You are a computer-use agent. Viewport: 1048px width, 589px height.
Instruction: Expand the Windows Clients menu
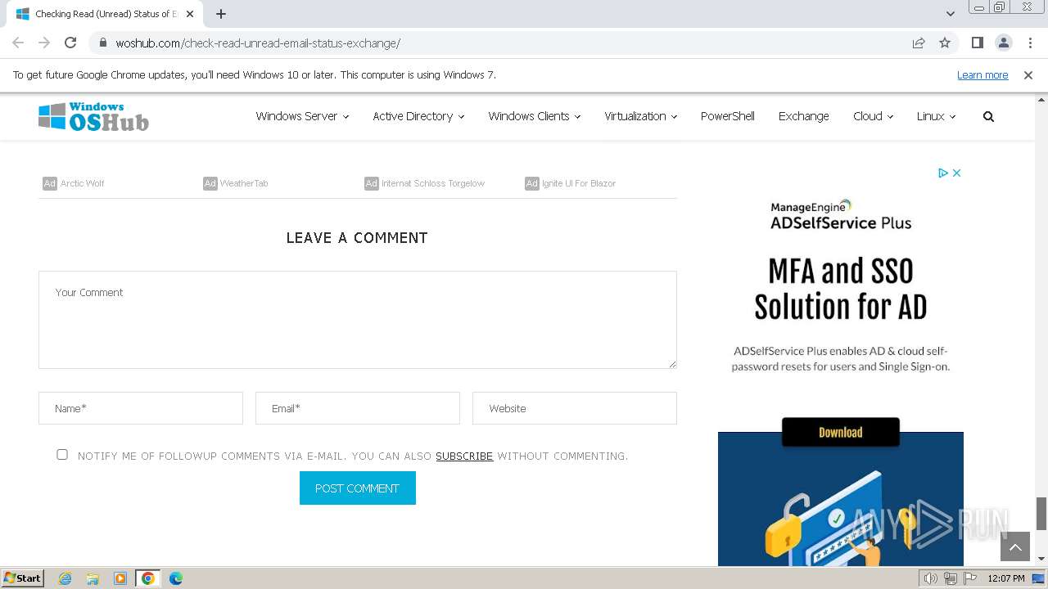(x=534, y=116)
